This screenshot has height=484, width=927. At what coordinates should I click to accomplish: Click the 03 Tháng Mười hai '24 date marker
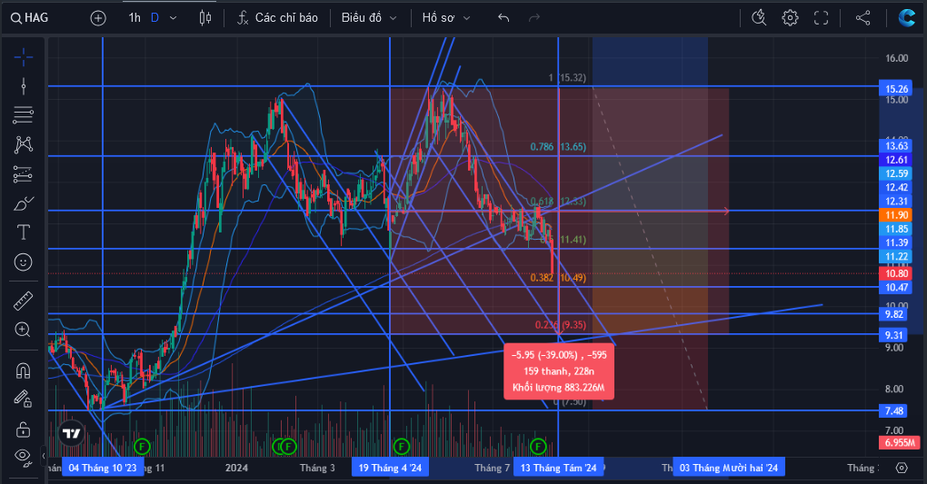click(729, 468)
